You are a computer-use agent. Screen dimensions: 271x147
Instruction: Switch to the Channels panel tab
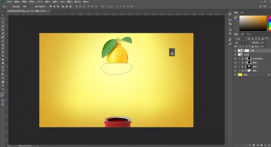click(x=243, y=34)
